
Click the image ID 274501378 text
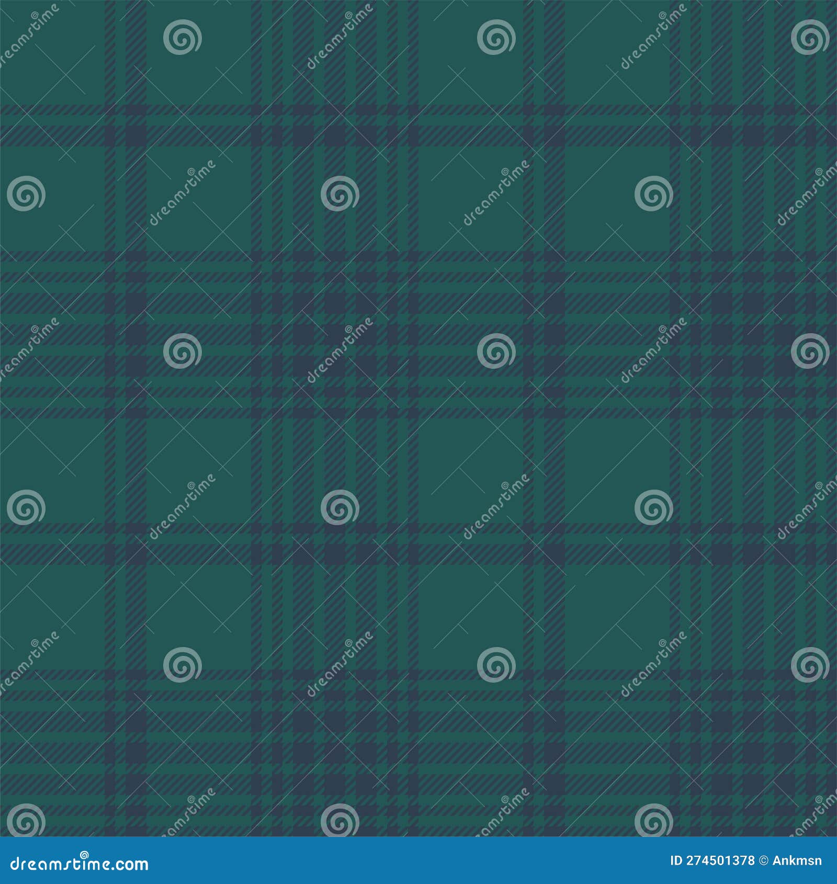pos(714,861)
